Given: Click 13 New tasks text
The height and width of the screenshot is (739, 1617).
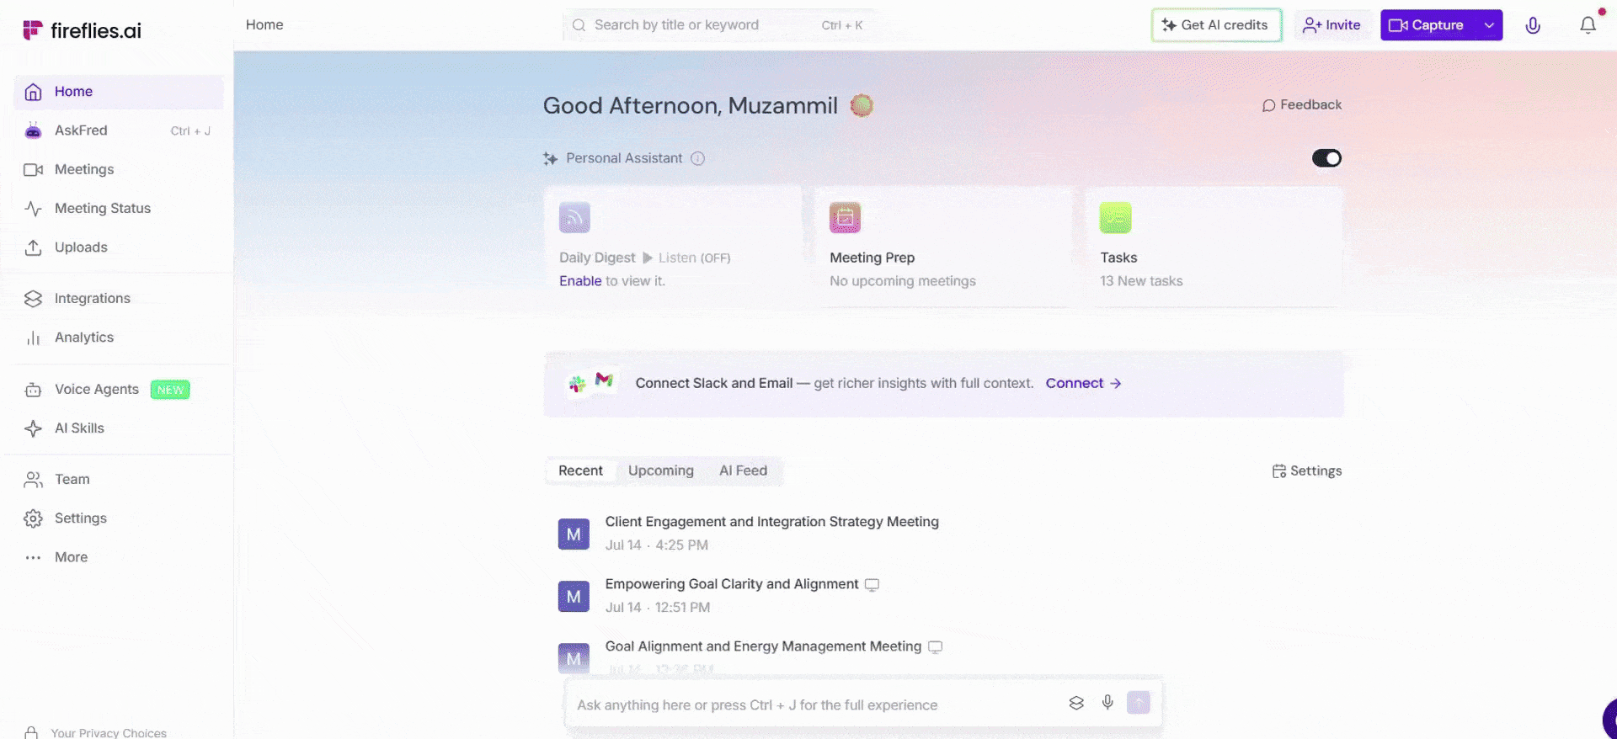Looking at the screenshot, I should (x=1141, y=281).
